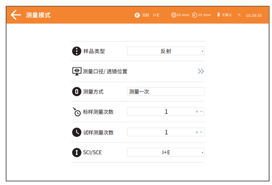Expand 测量口径/透镜位置 with double chevron
The width and height of the screenshot is (272, 185).
(201, 71)
